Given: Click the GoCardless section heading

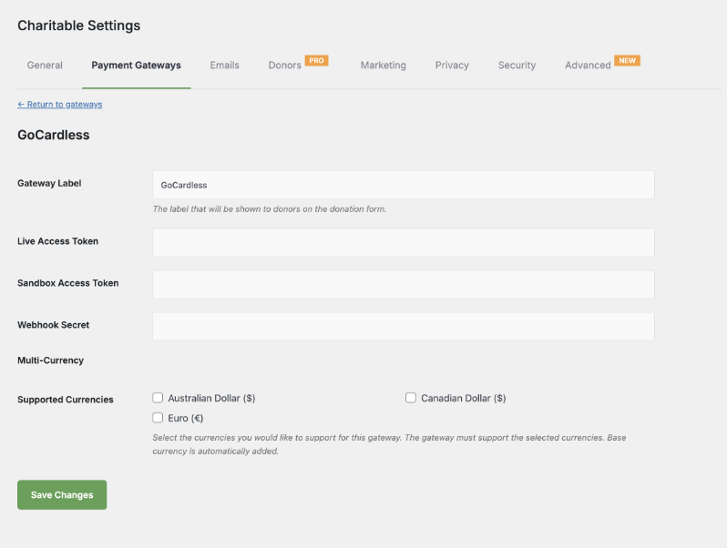Looking at the screenshot, I should point(54,135).
